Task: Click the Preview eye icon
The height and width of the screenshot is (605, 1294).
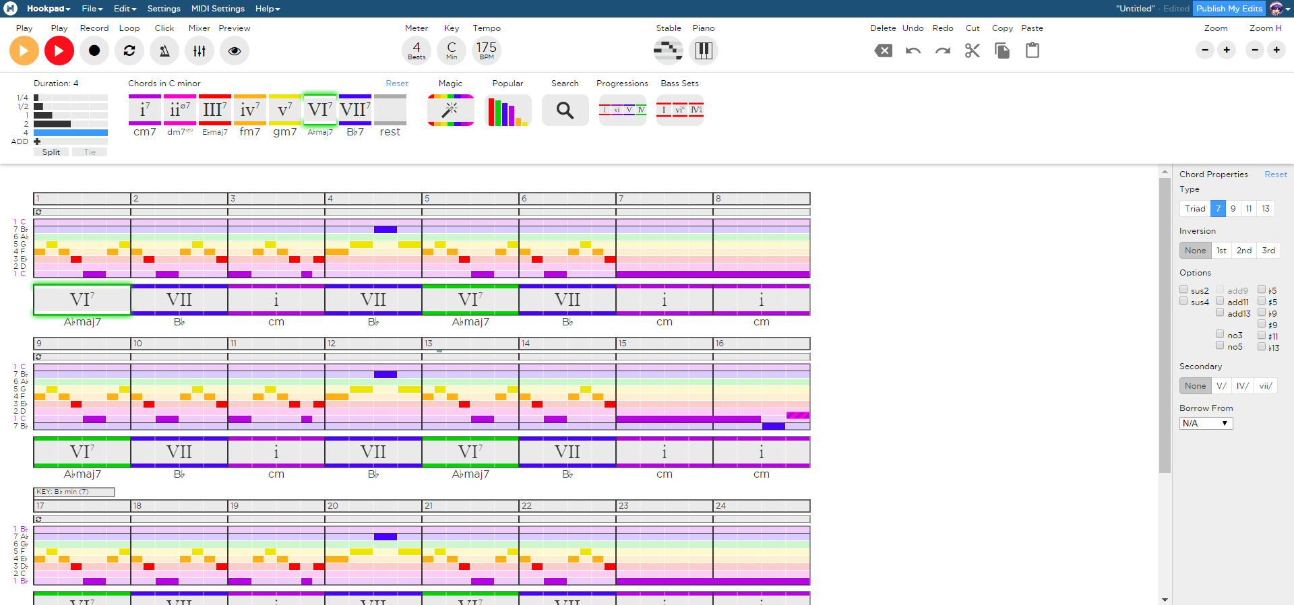Action: (x=235, y=51)
